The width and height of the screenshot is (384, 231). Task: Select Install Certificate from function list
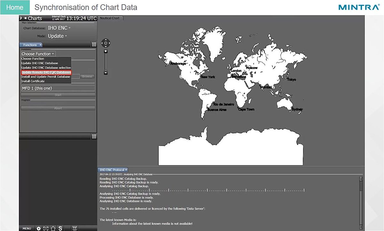(33, 81)
